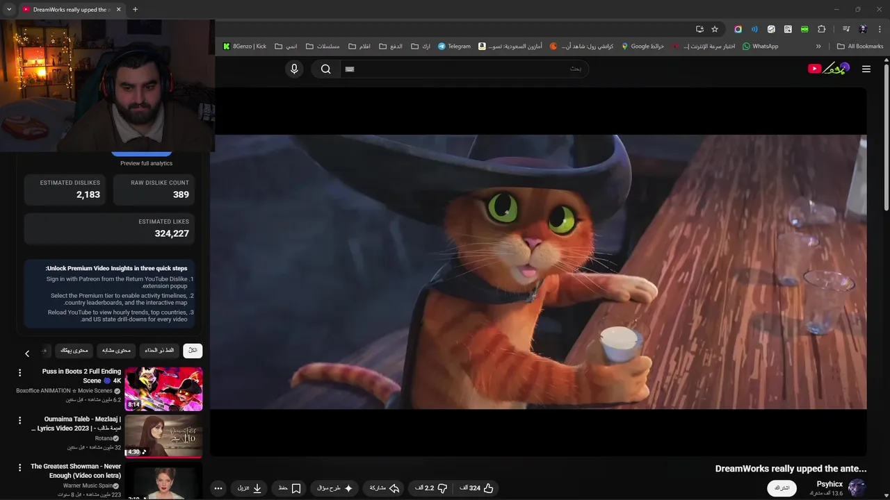Open the Extensions puzzle piece menu
Viewport: 890px width, 500px height.
(x=822, y=29)
